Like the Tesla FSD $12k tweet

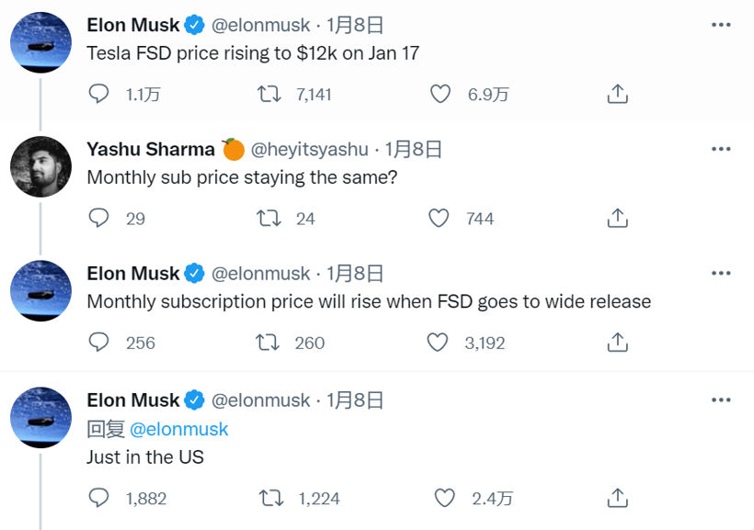point(440,94)
